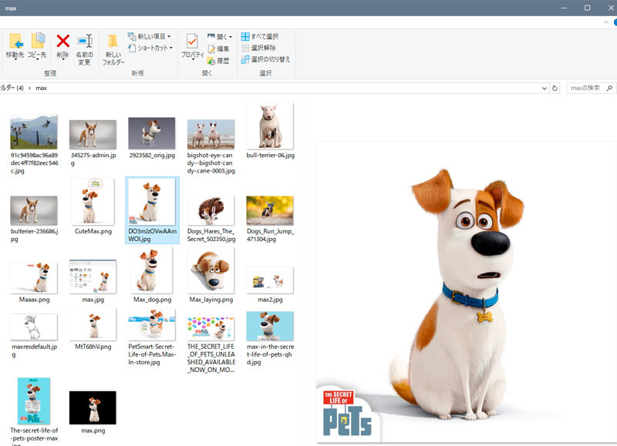
Task: Select the max.png black background thumbnail
Action: tap(93, 407)
